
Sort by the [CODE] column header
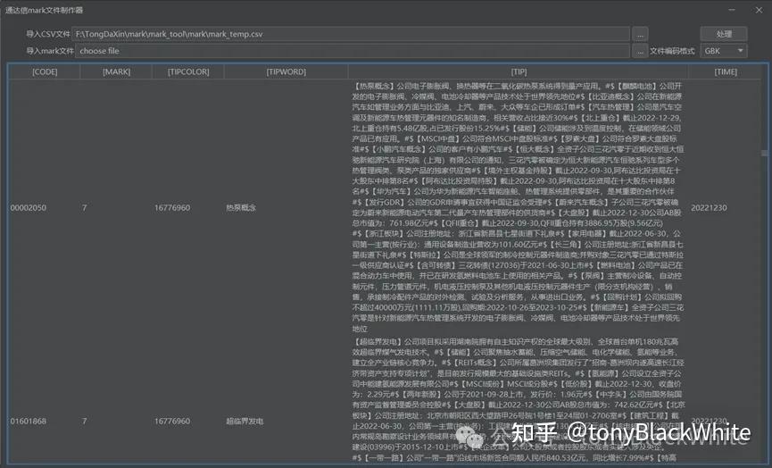point(45,72)
